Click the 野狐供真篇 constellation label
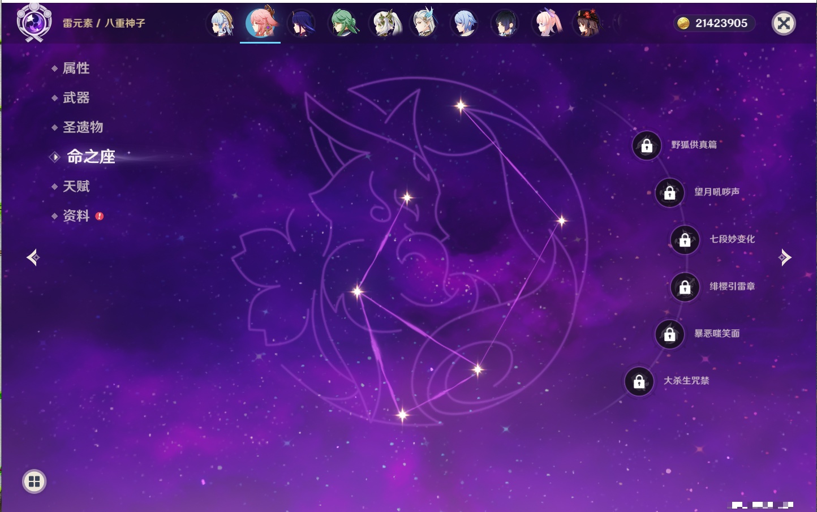The image size is (817, 512). (694, 145)
